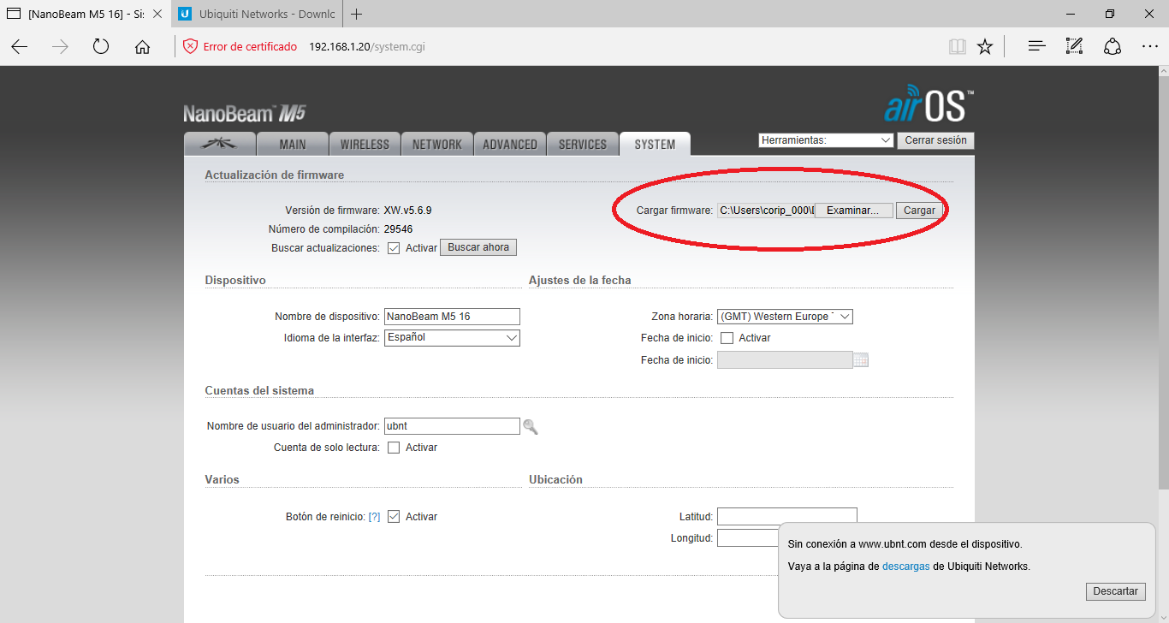Switch to Ubiquiti Networks browser tab
1169x623 pixels.
[257, 14]
